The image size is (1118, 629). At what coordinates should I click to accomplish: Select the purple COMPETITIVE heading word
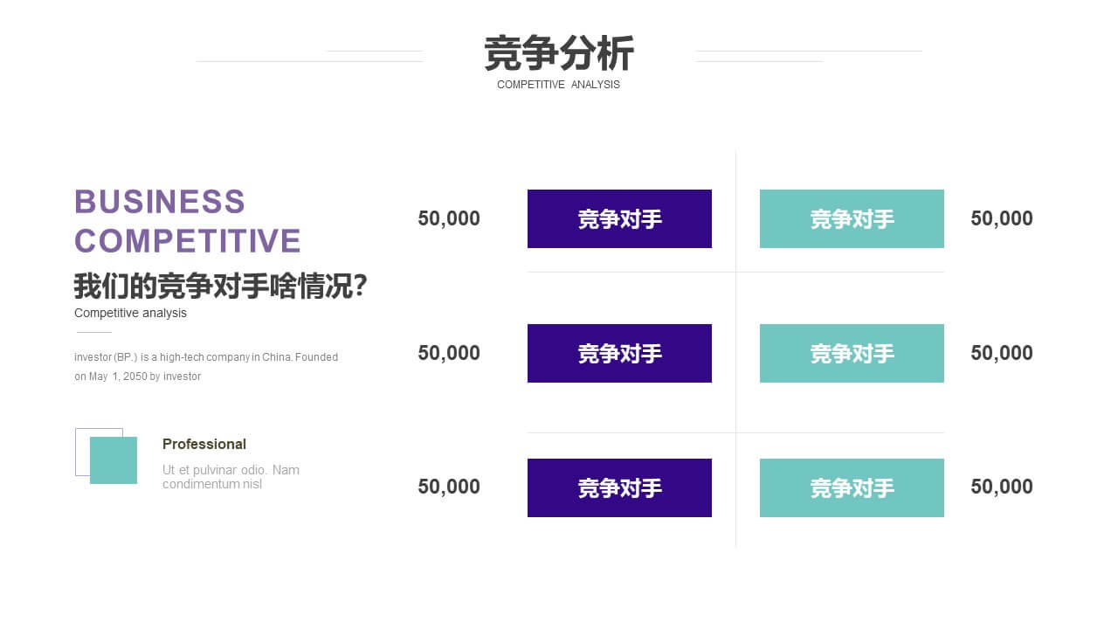pyautogui.click(x=188, y=241)
